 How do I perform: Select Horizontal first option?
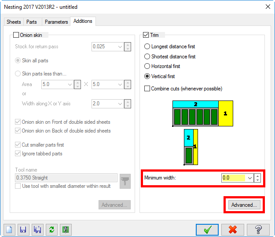click(x=147, y=66)
